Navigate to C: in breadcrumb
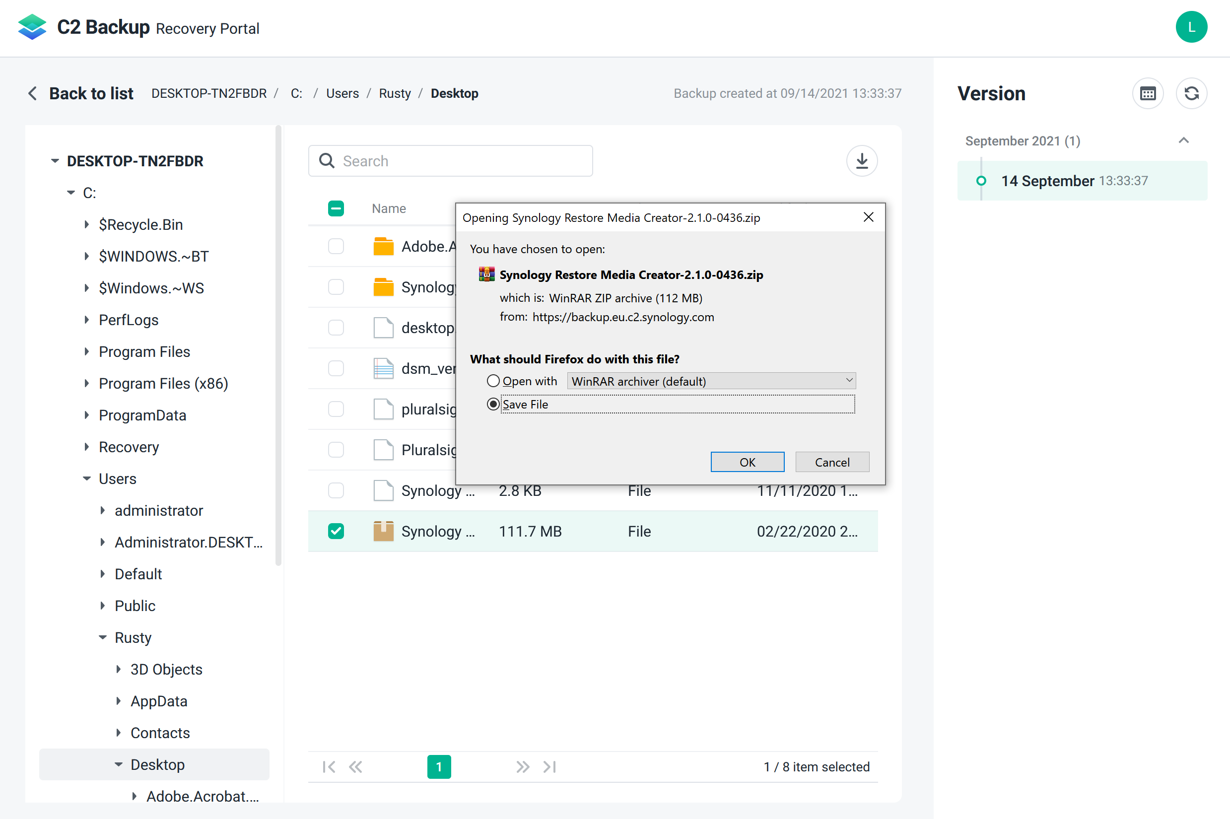This screenshot has width=1230, height=819. click(x=297, y=93)
